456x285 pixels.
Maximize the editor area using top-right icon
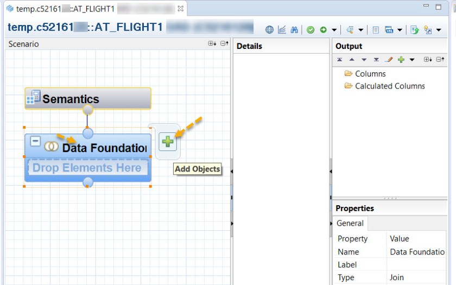[438, 7]
